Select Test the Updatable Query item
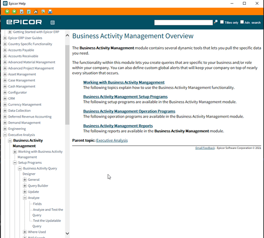This screenshot has width=264, height=238. point(47,223)
